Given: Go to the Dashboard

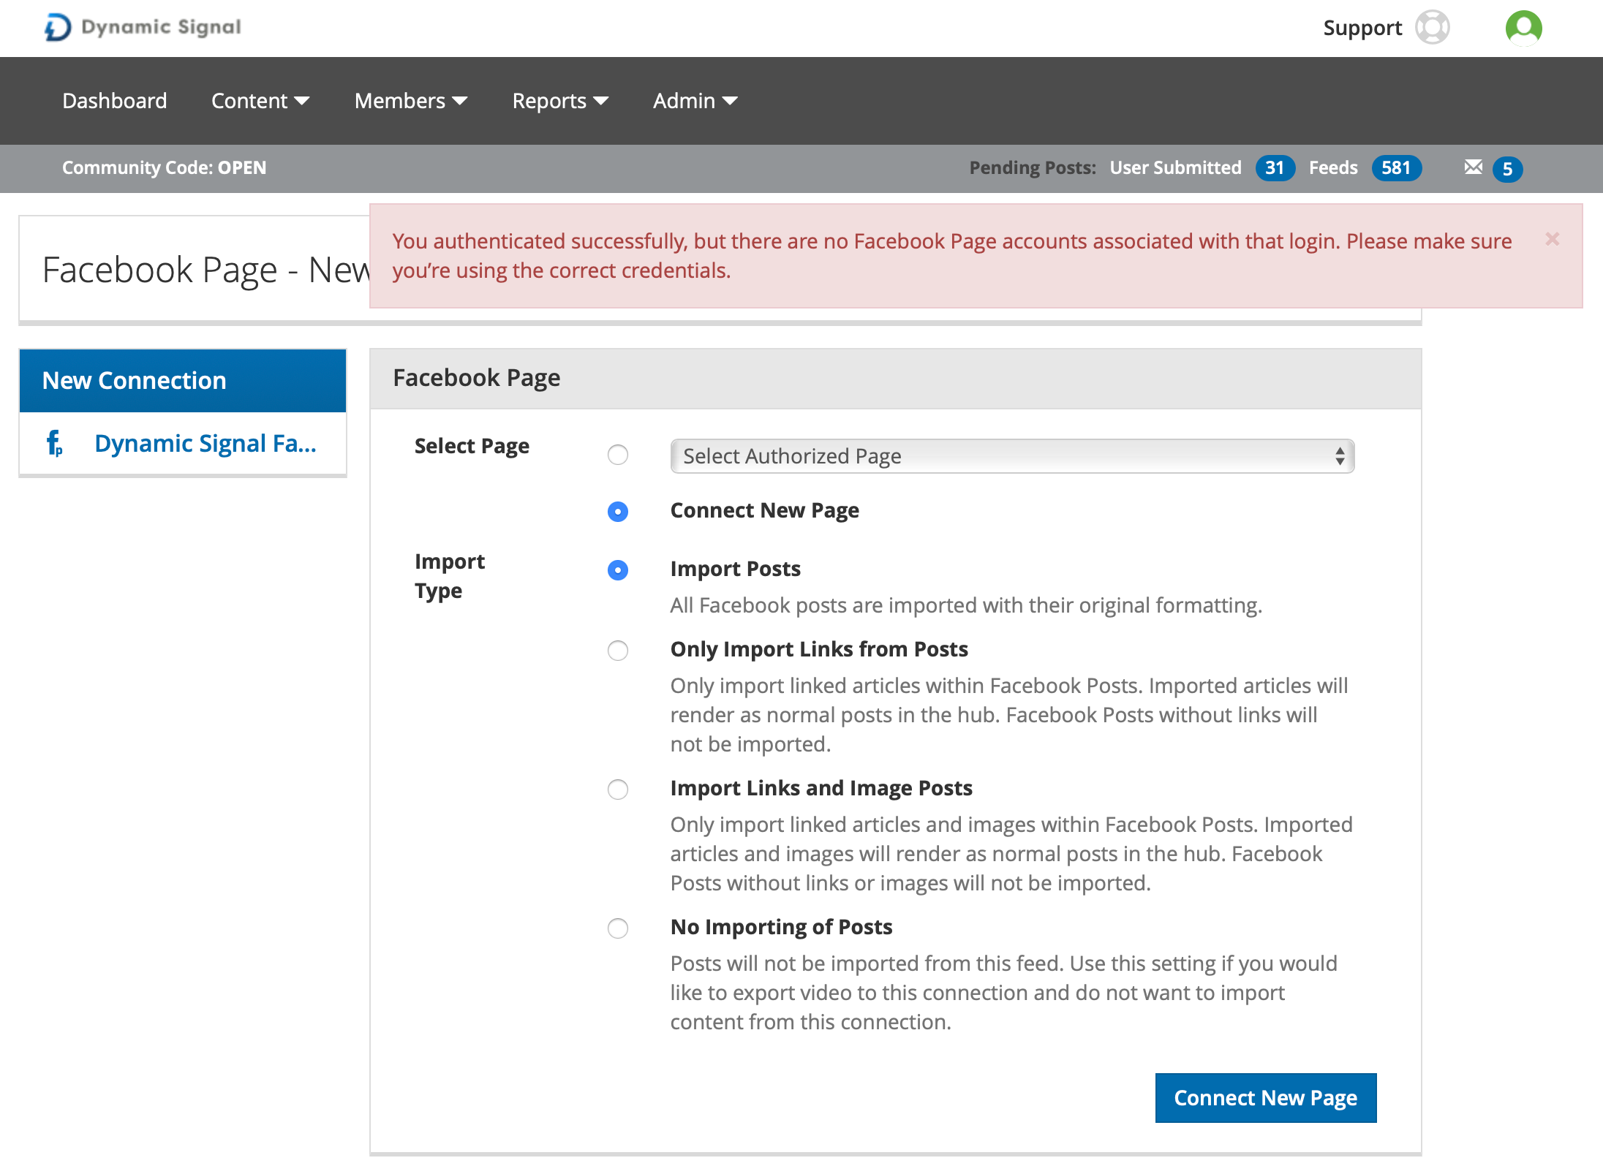Looking at the screenshot, I should (115, 101).
